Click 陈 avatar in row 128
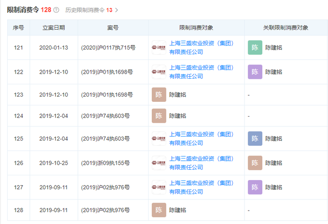This screenshot has height=224, width=328. [159, 210]
